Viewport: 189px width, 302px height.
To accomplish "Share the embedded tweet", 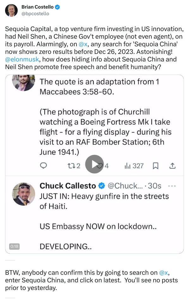I will click(173, 165).
